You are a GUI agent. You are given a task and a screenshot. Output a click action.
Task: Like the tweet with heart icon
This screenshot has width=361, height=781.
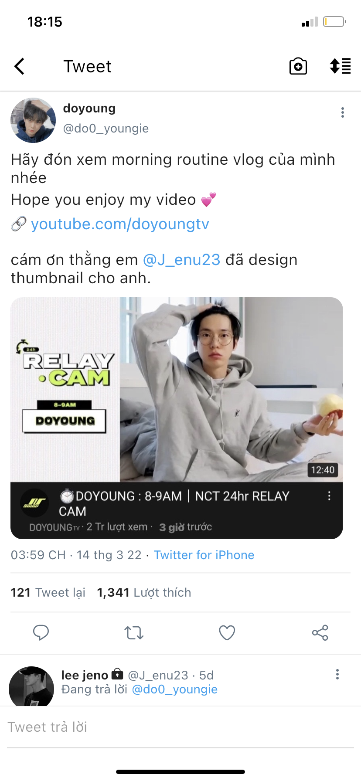pos(227,632)
